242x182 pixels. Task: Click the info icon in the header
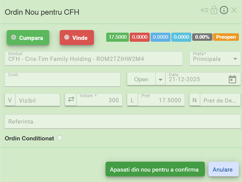tap(224, 11)
